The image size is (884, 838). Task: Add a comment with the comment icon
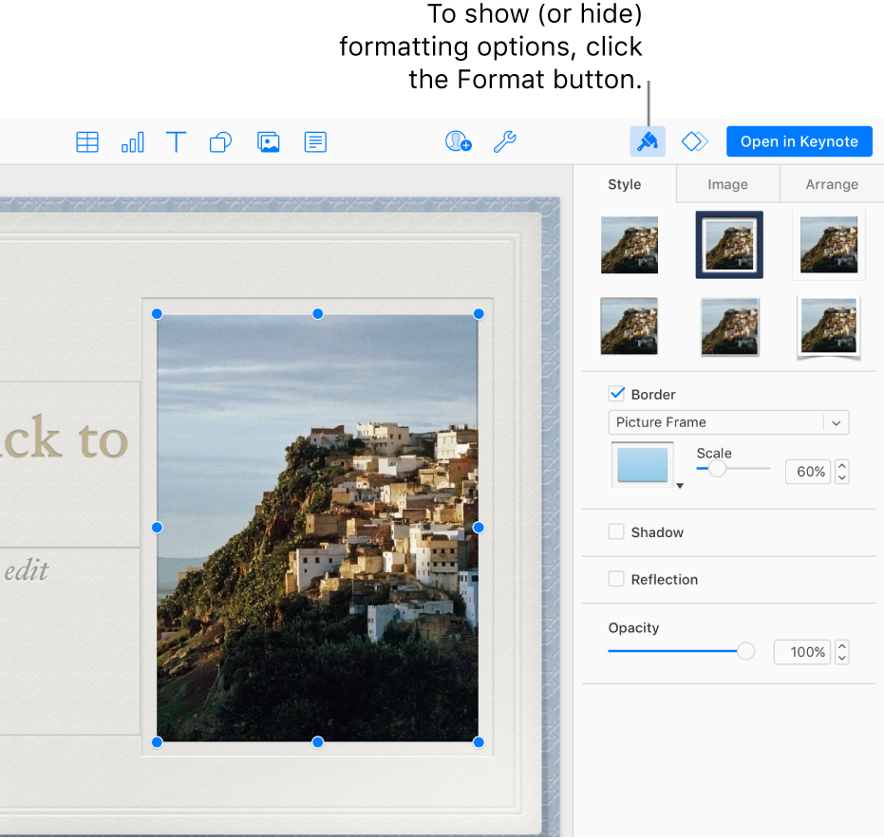tap(315, 142)
